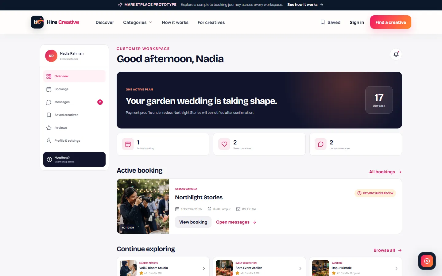The image size is (442, 276).
Task: Click the arrow beside Browse all
Action: click(x=400, y=250)
